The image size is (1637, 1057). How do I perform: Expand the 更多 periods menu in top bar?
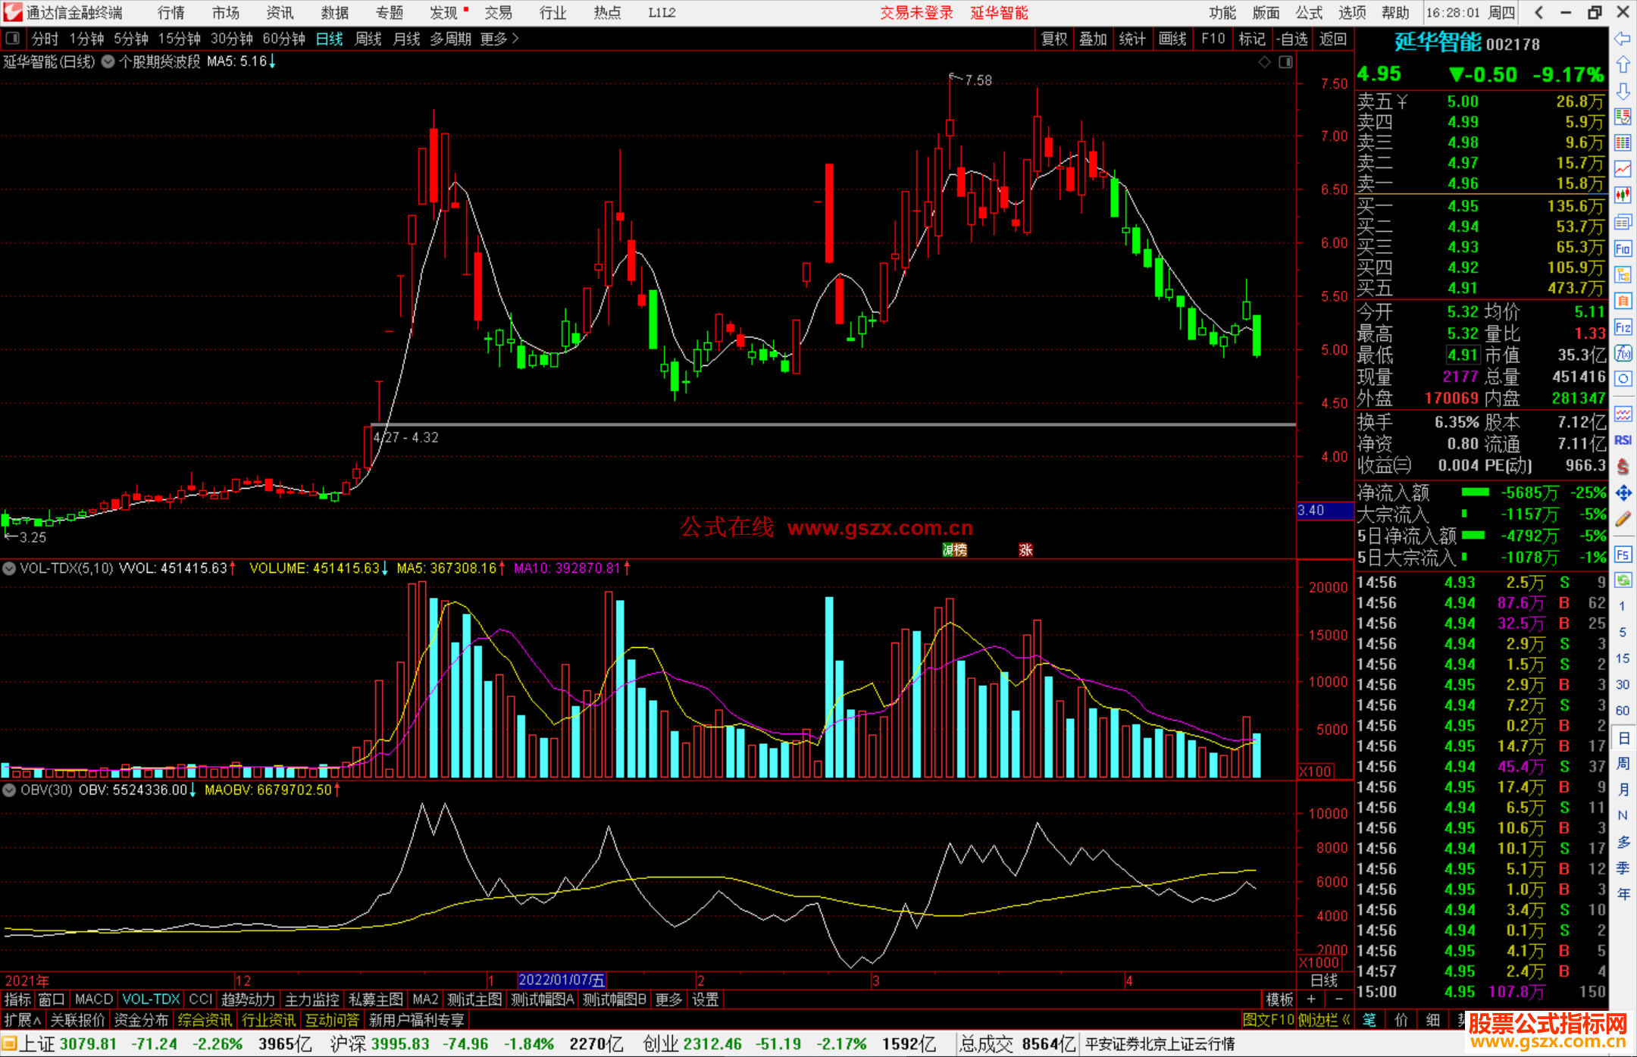pos(499,39)
